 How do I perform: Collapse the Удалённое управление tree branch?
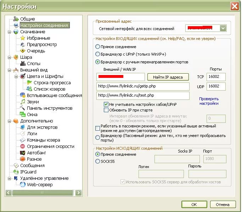[x=10, y=178]
